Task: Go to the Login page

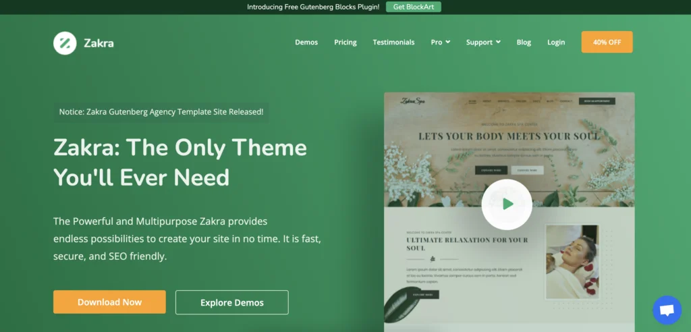Action: [556, 43]
